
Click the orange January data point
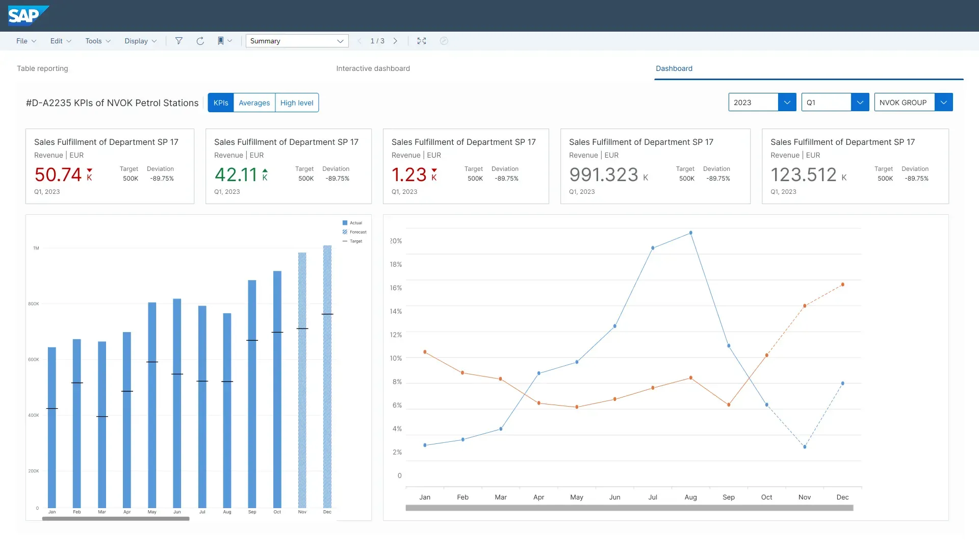[x=425, y=352]
